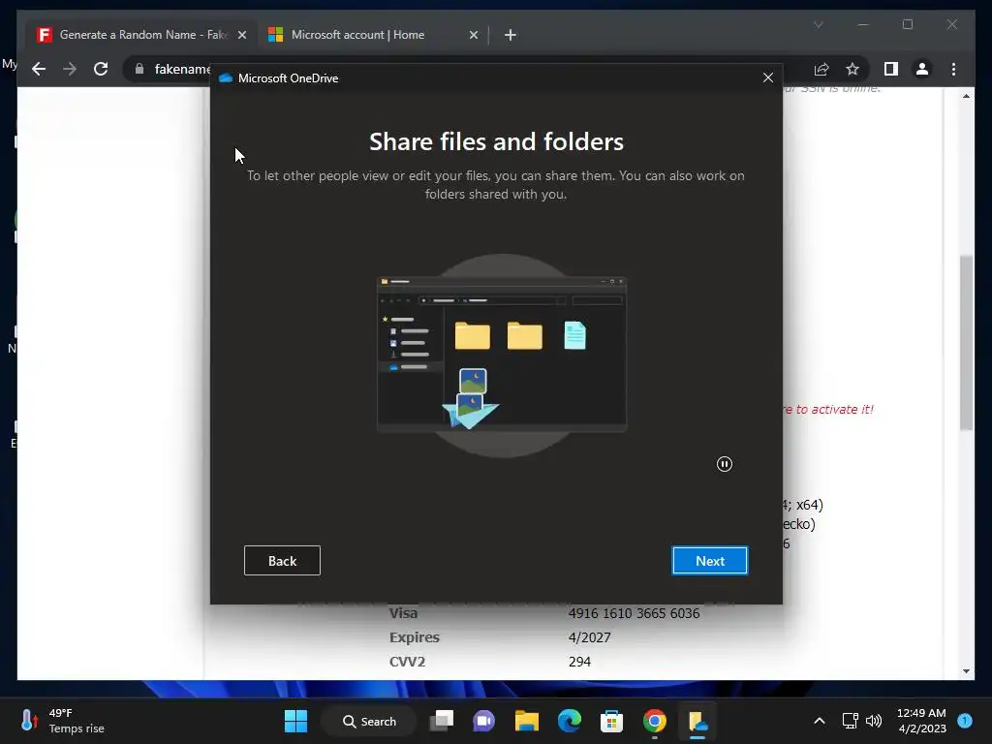This screenshot has width=992, height=744.
Task: Click the site lock icon
Action: click(139, 69)
